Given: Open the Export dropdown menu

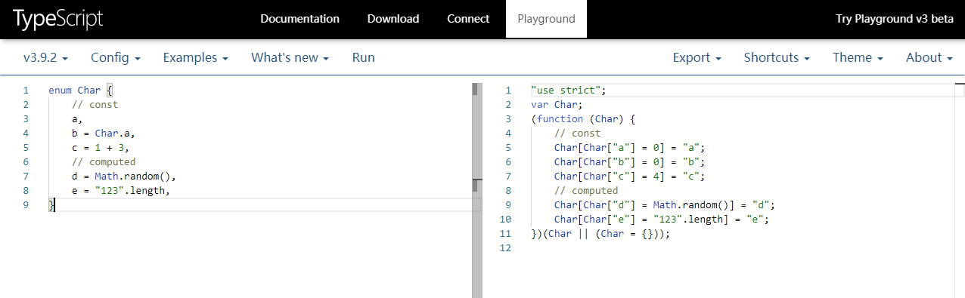Looking at the screenshot, I should tap(697, 57).
